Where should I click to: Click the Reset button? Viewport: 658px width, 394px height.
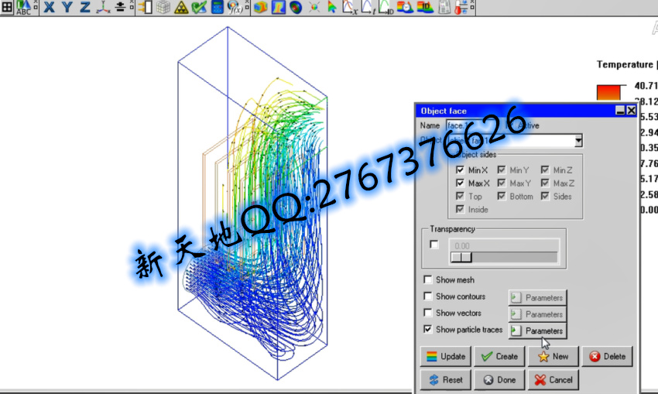(x=446, y=380)
